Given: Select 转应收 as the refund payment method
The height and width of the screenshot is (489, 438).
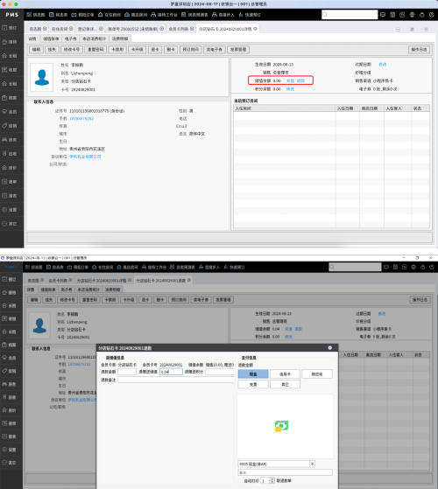Looking at the screenshot, I should tap(317, 374).
